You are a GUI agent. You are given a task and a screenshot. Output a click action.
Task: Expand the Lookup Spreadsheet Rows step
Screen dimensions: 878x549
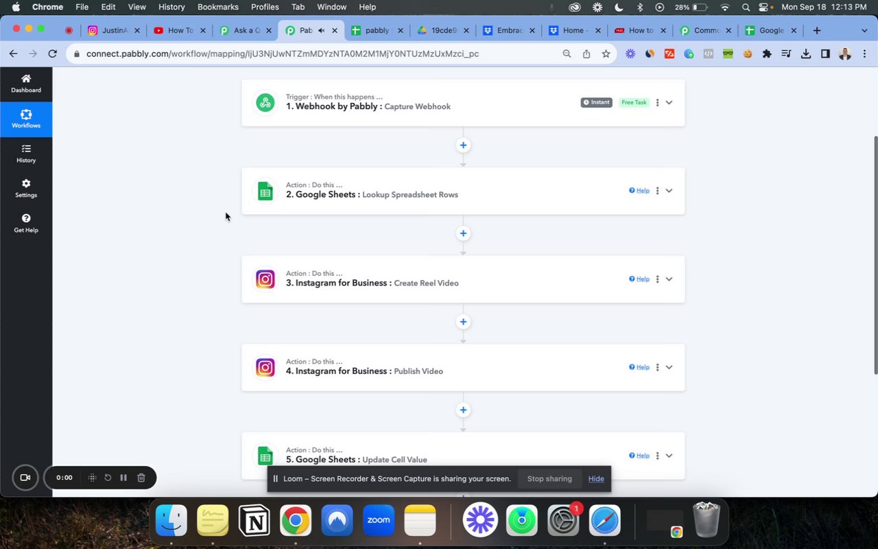[669, 191]
